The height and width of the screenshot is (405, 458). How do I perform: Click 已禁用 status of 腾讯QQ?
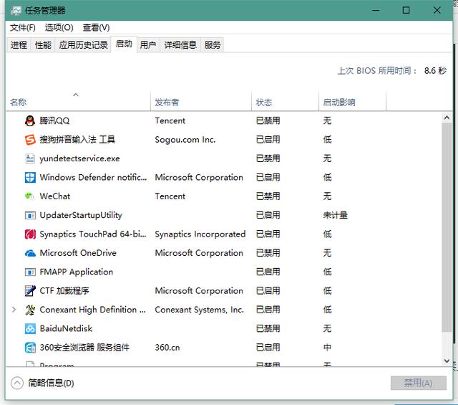pos(268,120)
